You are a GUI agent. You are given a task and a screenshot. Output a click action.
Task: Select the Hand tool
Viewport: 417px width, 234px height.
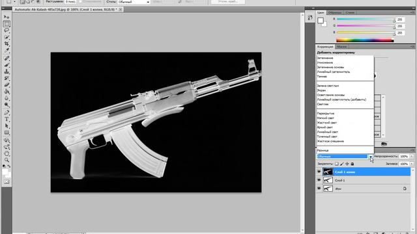coord(7,153)
